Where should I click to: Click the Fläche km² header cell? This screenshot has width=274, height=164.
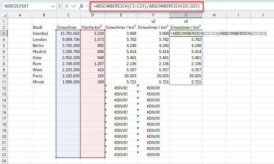(x=92, y=27)
